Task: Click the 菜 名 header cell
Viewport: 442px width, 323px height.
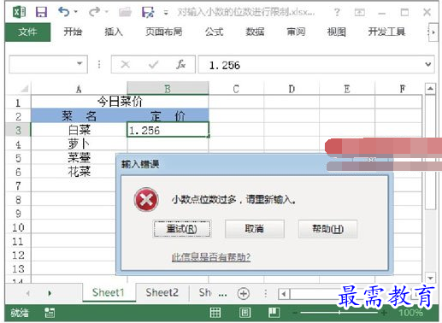Action: coord(79,116)
